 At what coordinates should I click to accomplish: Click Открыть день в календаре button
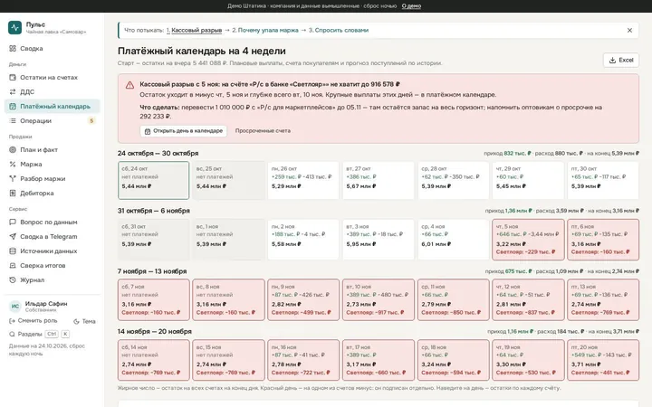(x=183, y=131)
